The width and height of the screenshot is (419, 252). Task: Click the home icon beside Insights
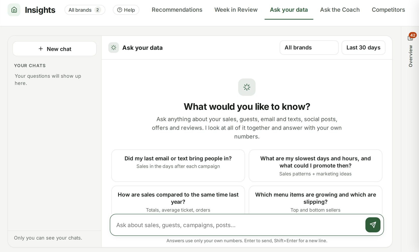pos(14,10)
